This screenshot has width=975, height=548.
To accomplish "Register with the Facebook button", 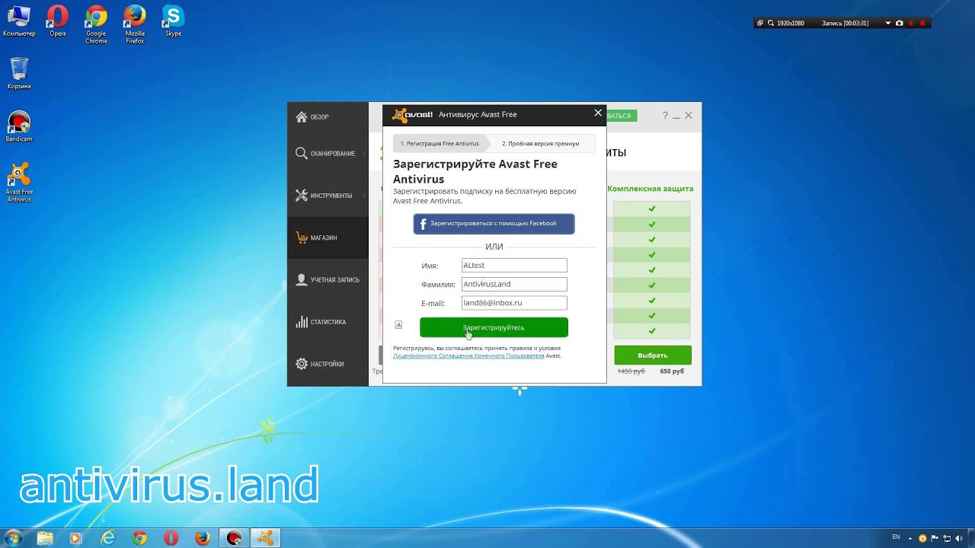I will point(494,224).
